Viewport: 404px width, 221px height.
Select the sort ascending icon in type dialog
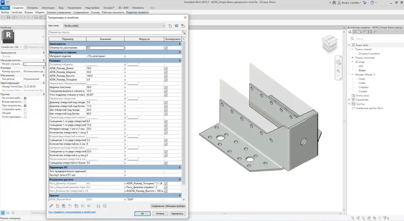click(99, 206)
